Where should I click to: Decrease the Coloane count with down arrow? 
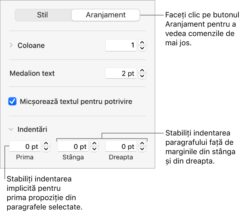tap(142, 48)
